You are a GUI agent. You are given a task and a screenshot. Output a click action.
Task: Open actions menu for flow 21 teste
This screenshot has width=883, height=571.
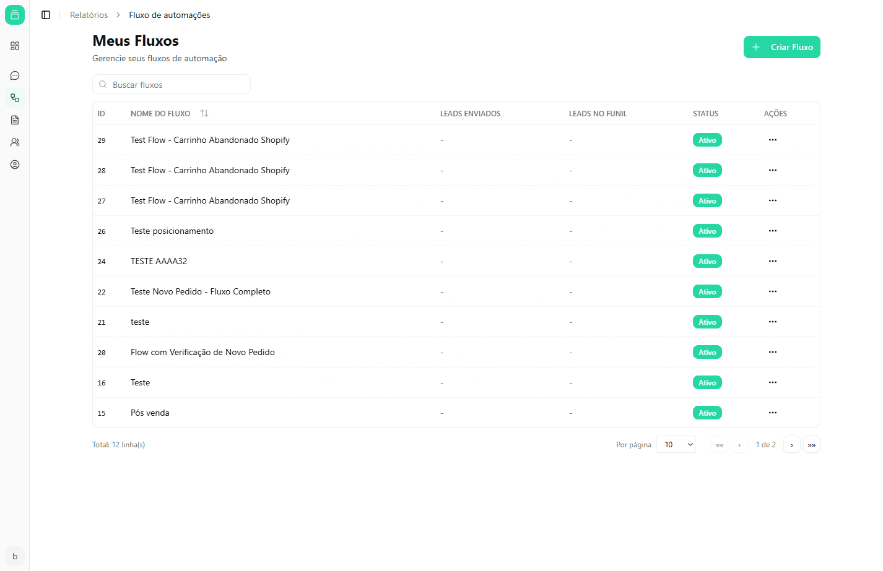coord(773,322)
